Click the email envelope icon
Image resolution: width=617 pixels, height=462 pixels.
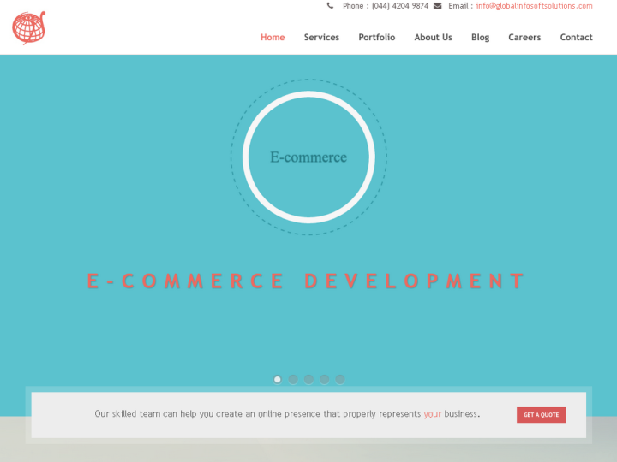tap(437, 6)
